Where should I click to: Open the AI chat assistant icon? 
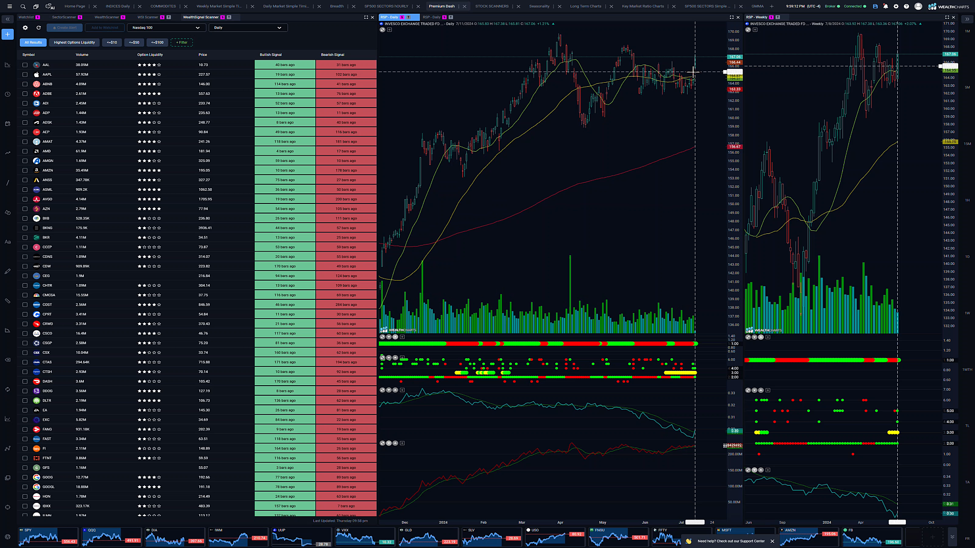pos(50,7)
